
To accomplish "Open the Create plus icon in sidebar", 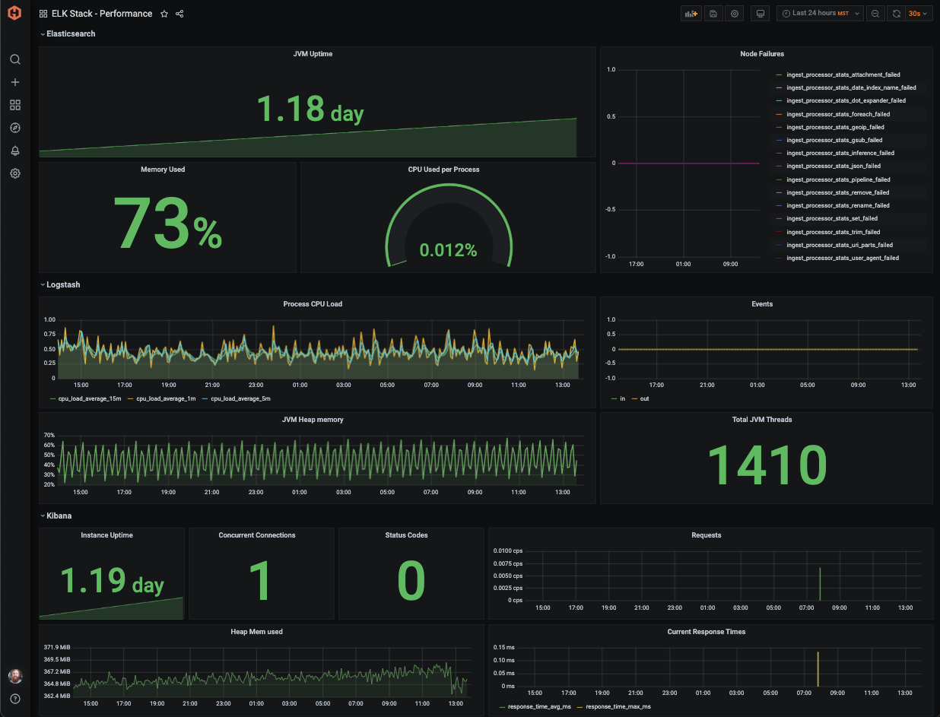I will (14, 82).
